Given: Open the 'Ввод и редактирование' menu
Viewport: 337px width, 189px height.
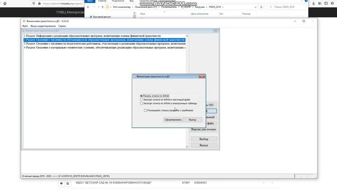Looking at the screenshot, I should pyautogui.click(x=43, y=26).
